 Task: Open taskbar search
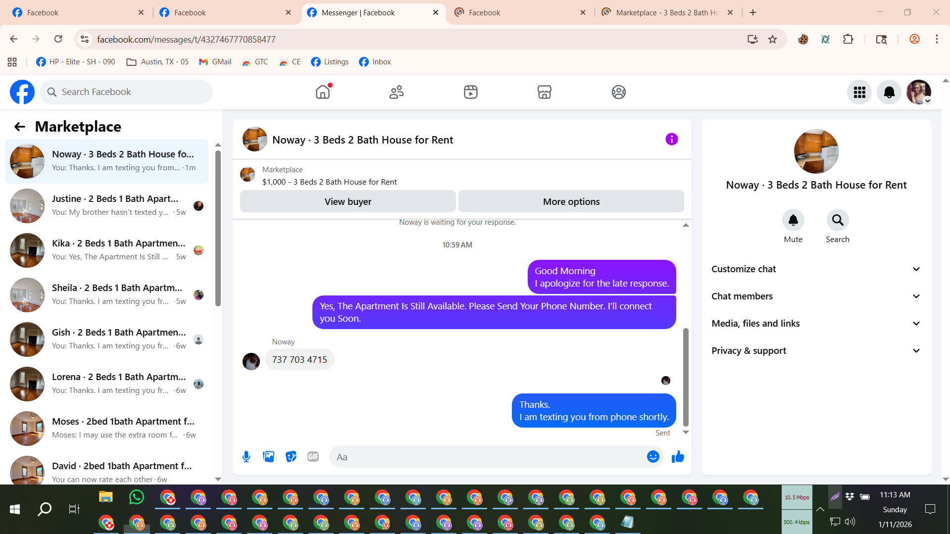click(45, 509)
